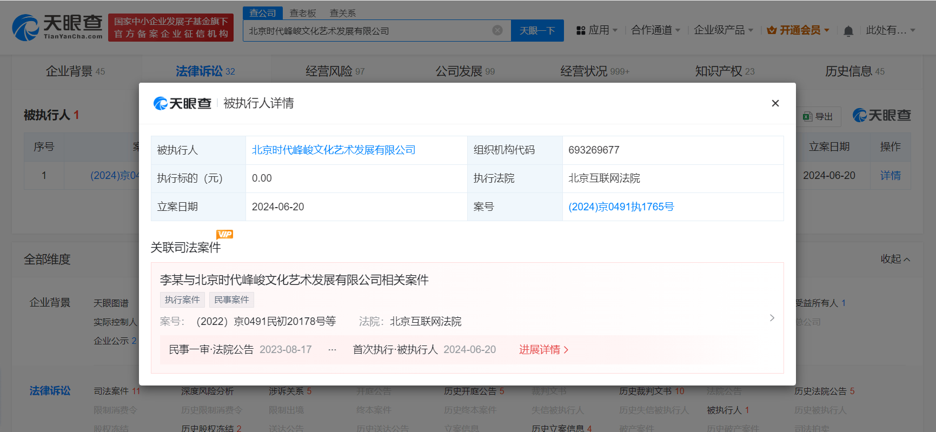Clear the search box with the X icon
Viewport: 936px width, 432px height.
(497, 30)
